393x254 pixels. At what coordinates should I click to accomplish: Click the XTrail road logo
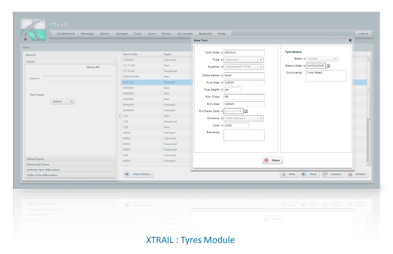tap(33, 29)
